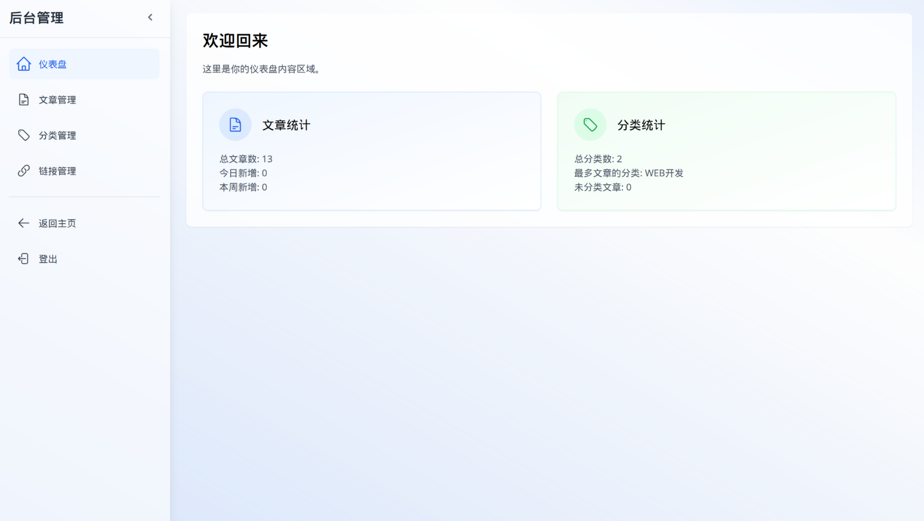Screen dimensions: 924x521
Task: Click the text 未分类文章: 0
Action: click(x=603, y=187)
